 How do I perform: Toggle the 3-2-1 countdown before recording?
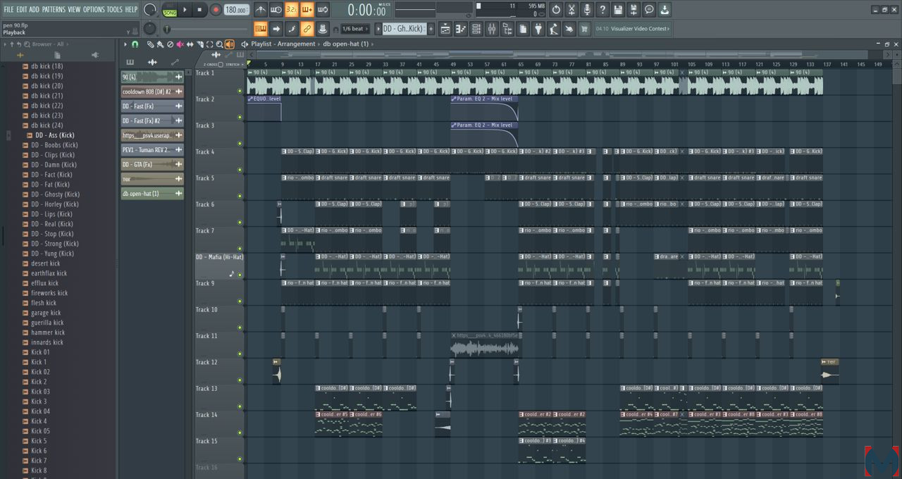point(292,10)
